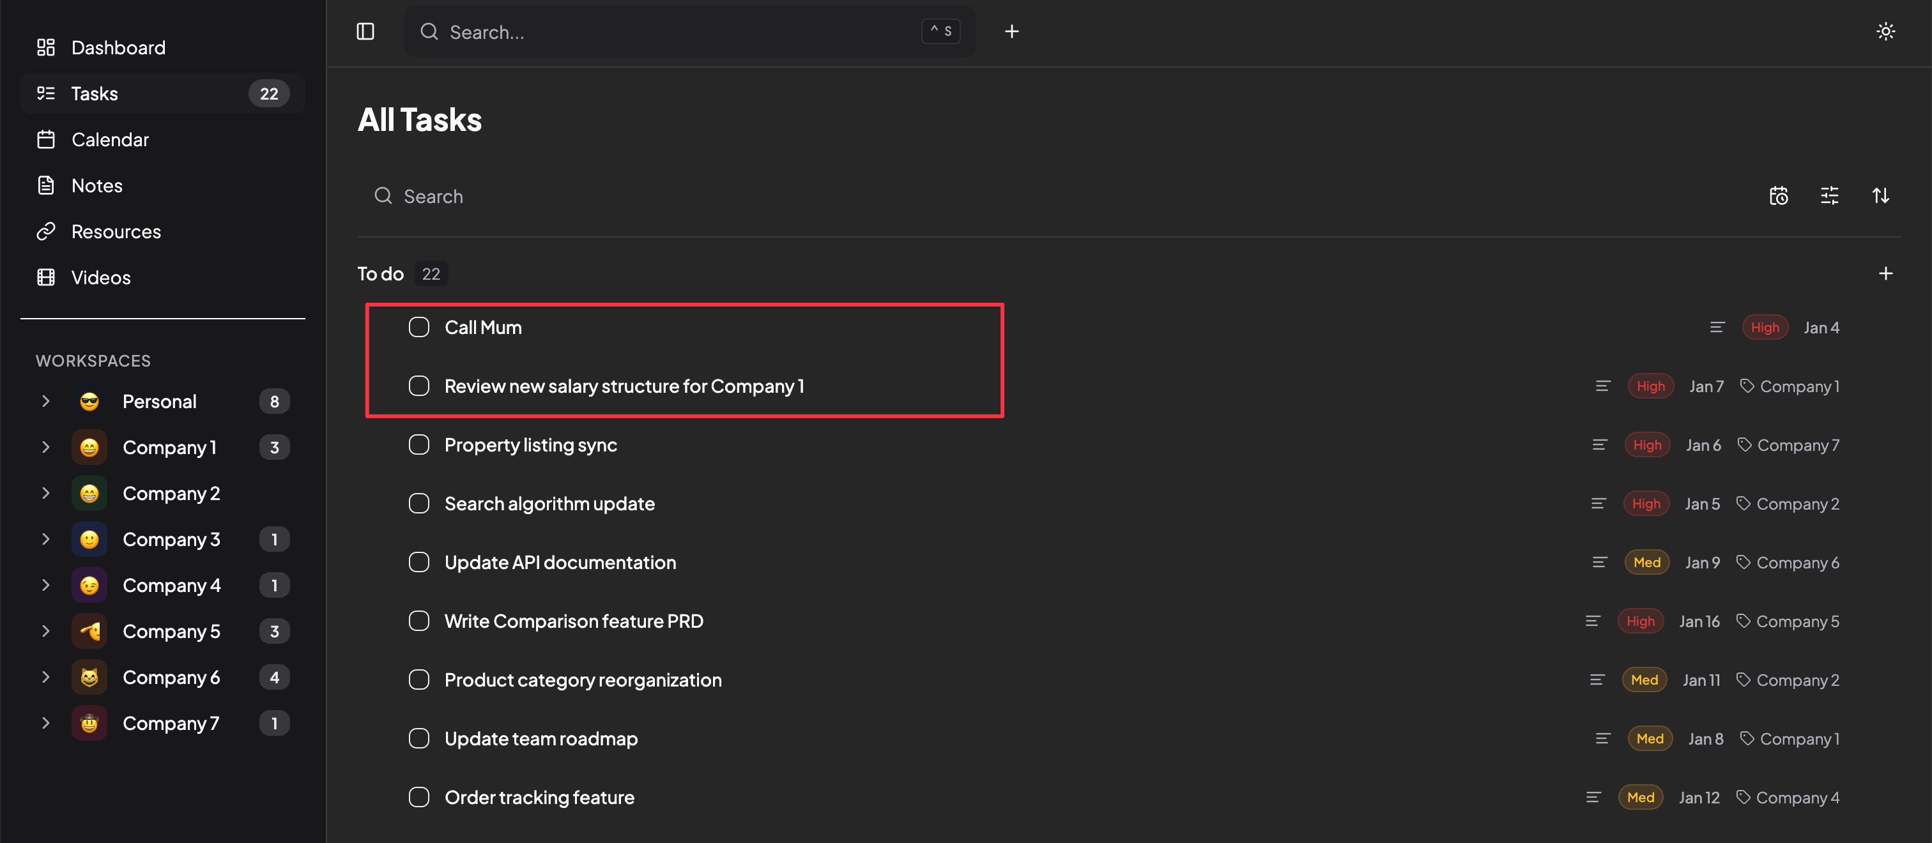Viewport: 1932px width, 843px height.
Task: Expand the Personal workspace chevron
Action: (46, 402)
